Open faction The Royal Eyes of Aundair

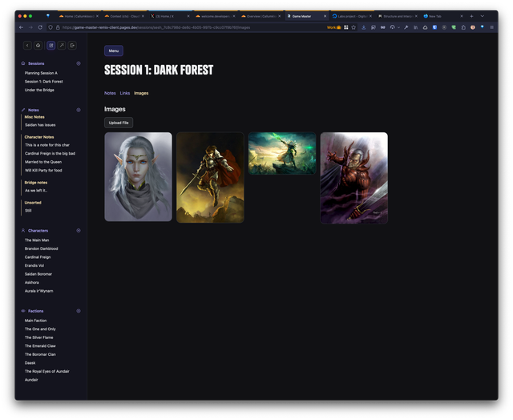coord(47,372)
